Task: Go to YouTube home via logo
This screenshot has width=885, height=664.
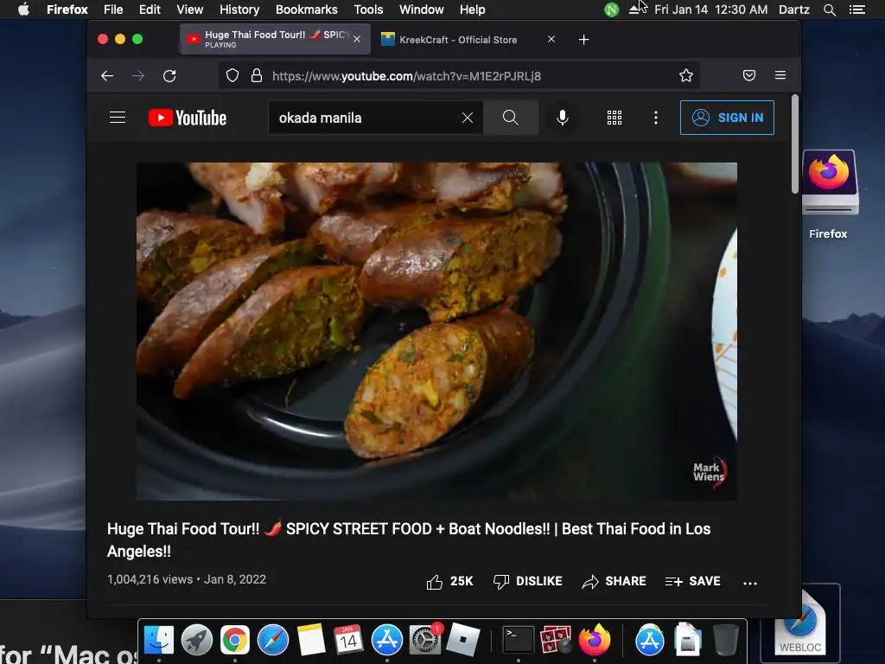Action: [188, 118]
